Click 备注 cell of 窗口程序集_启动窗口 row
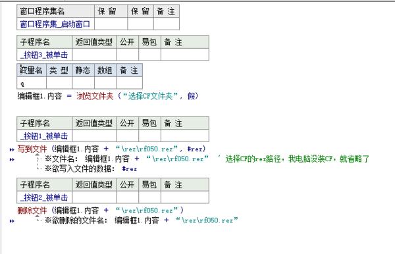 [167, 24]
